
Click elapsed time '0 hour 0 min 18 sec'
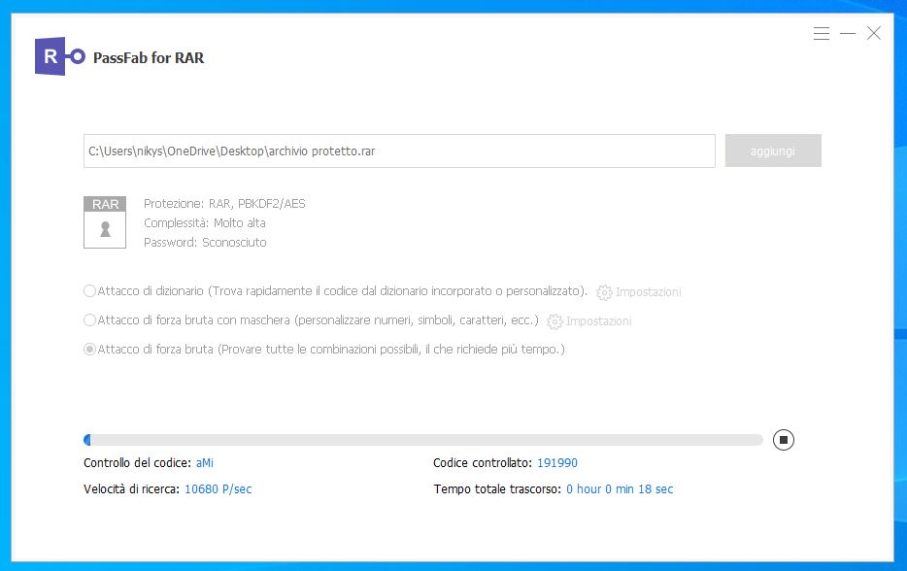click(x=620, y=488)
